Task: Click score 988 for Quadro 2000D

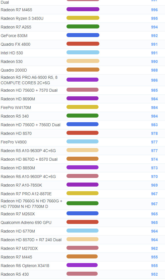Action: 154,70
